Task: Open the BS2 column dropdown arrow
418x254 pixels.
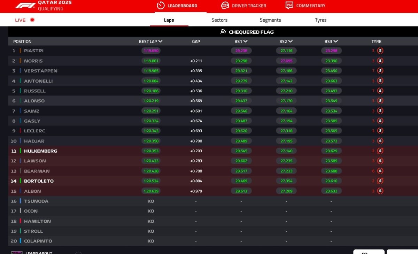Action: coord(291,41)
